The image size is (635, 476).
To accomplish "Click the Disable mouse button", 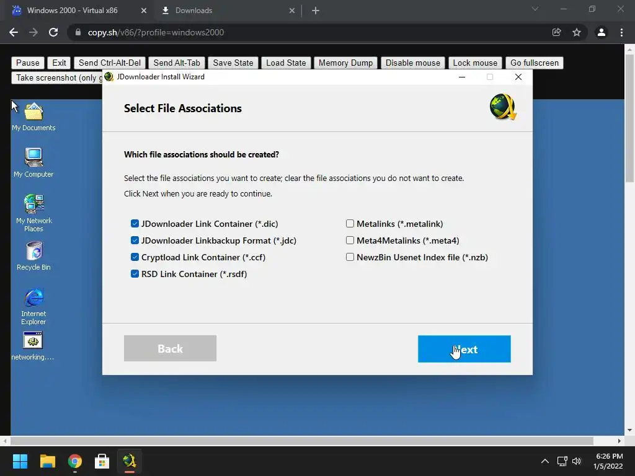I will click(412, 63).
